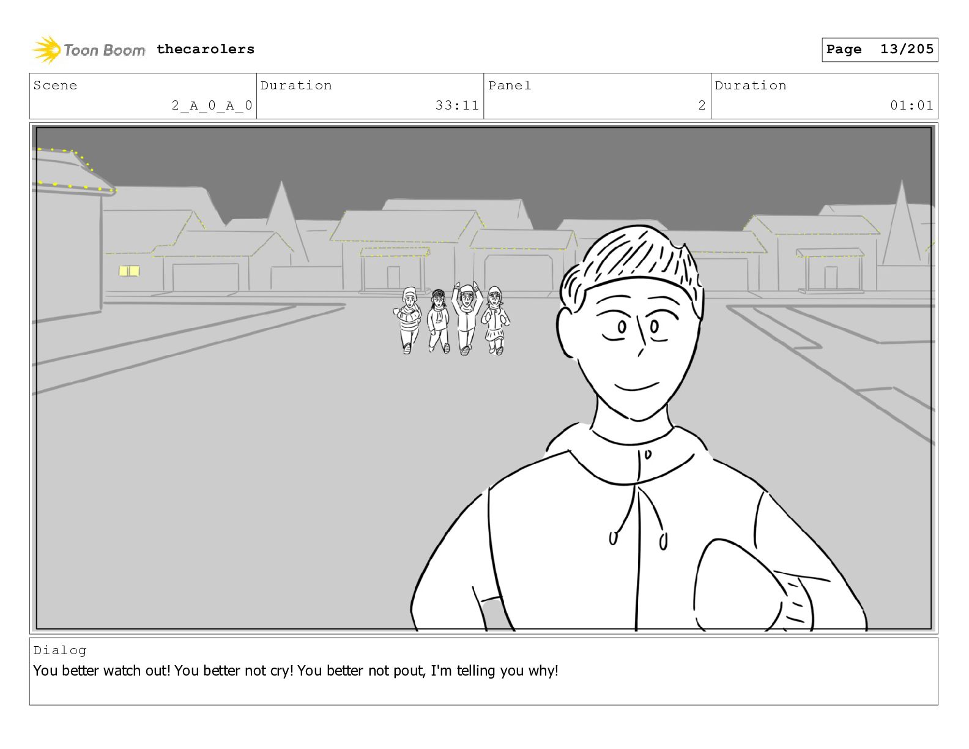Select the dialog text 'You better watch out!'
Screen dimensions: 969x749
point(102,671)
